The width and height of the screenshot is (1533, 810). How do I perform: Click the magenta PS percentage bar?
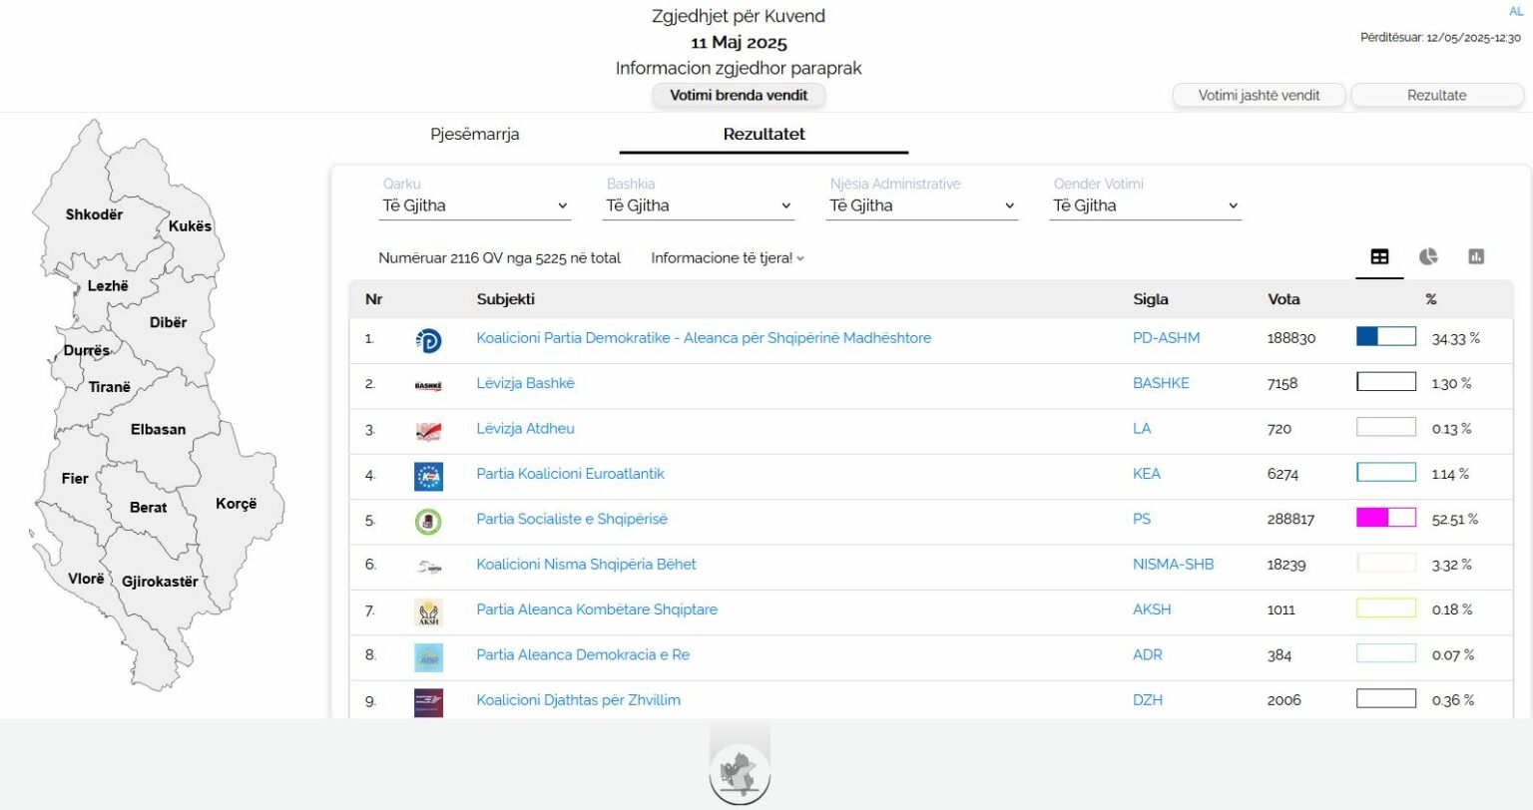[1385, 518]
